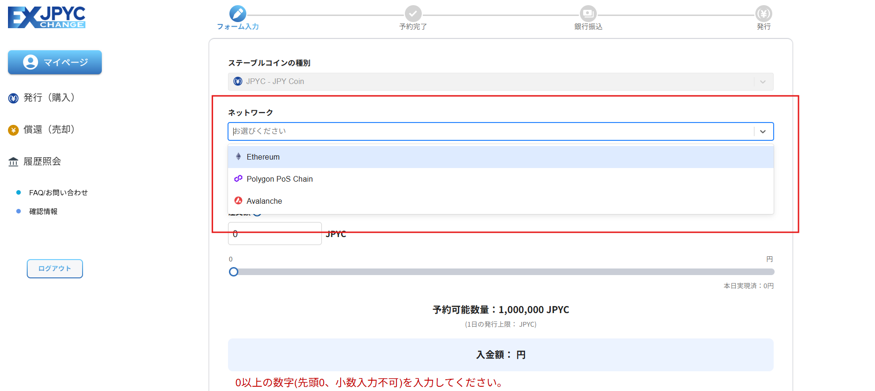Click the amount slider handle
The height and width of the screenshot is (391, 875).
[x=234, y=272]
